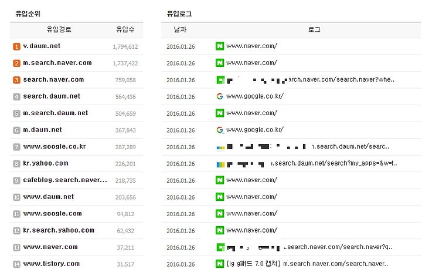Image resolution: width=422 pixels, height=269 pixels.
Task: Click the rank 10 badge beside www.daum.net
Action: pos(16,197)
